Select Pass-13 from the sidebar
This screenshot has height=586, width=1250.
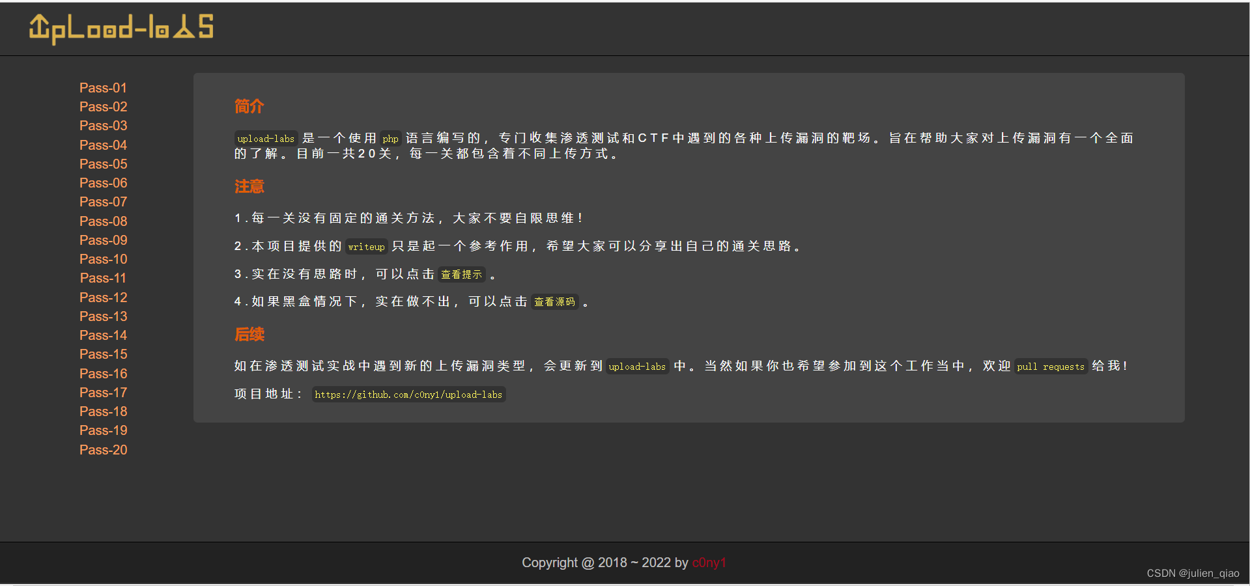pos(102,316)
